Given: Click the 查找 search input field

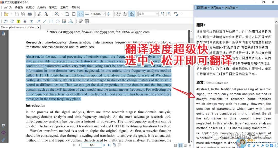Looking at the screenshot, I should (147, 14).
